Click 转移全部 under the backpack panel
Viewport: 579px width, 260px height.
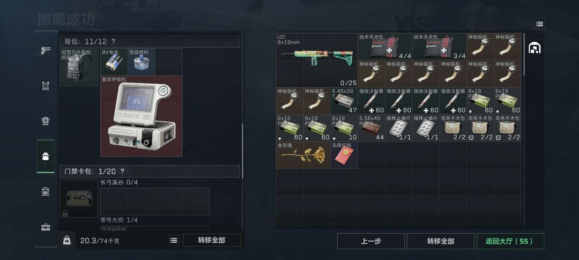click(212, 240)
